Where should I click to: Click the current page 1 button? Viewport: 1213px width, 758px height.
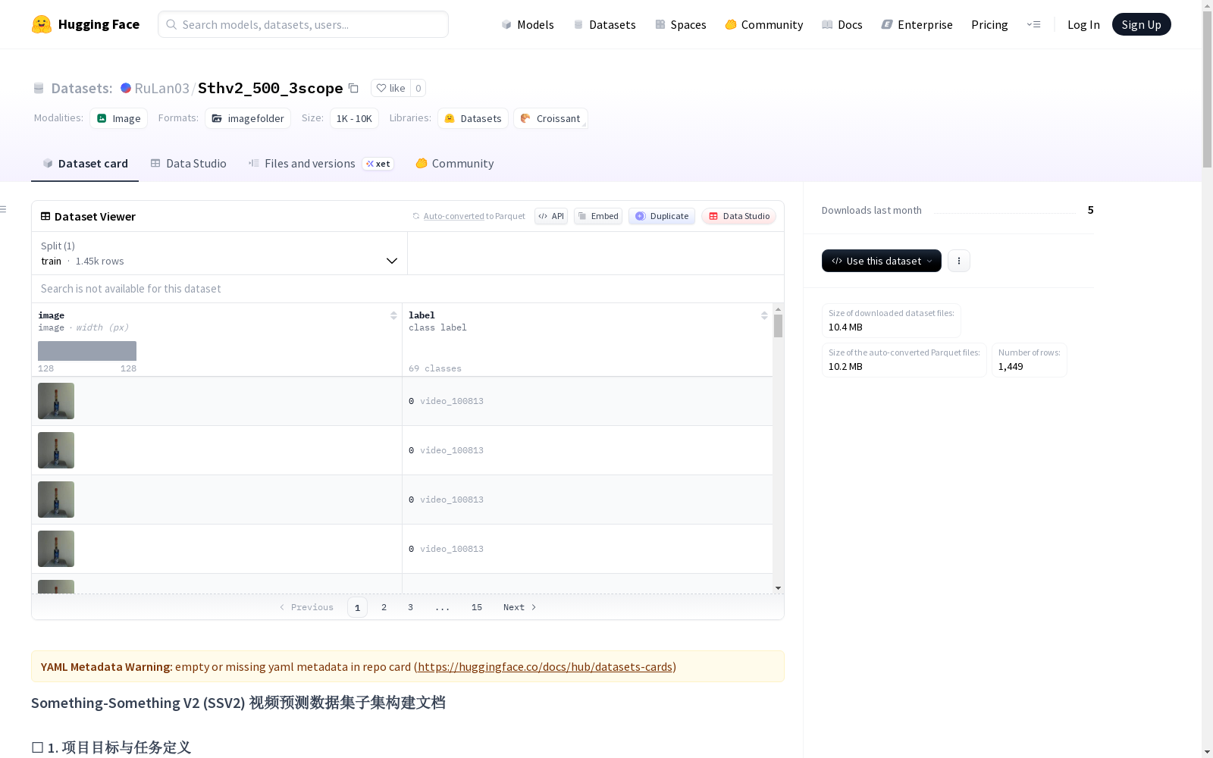[357, 607]
